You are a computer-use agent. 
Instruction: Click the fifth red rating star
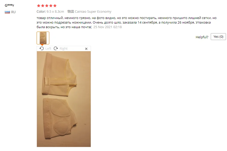(55, 6)
